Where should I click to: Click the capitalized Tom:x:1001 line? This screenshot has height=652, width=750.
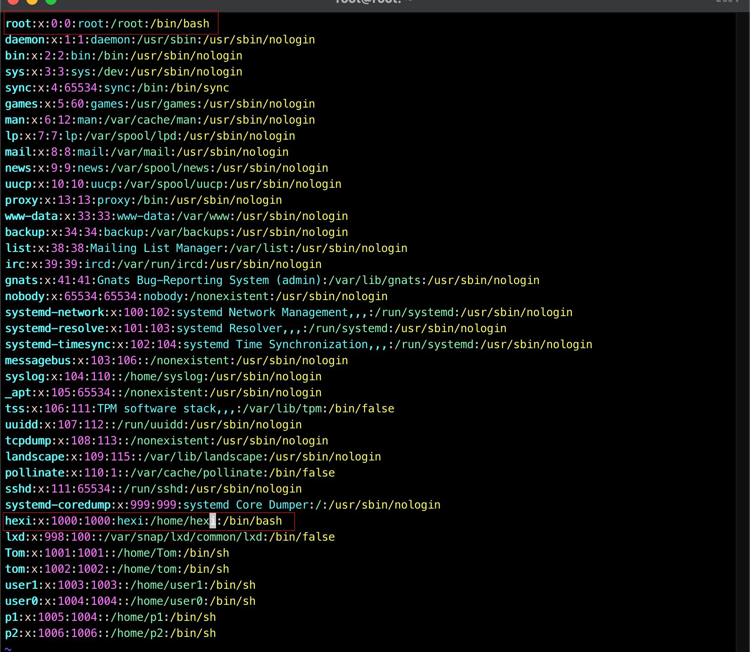(x=117, y=553)
